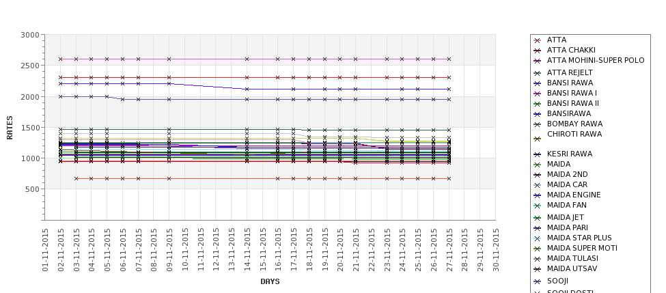Click the MAIDA JET legend marker
Image resolution: width=666 pixels, height=293 pixels.
click(x=538, y=218)
